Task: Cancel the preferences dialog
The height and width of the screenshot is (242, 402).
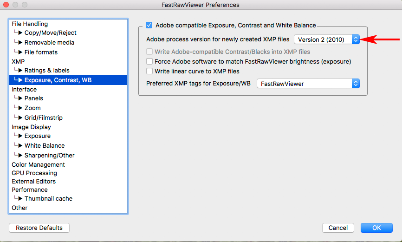Action: click(x=338, y=228)
